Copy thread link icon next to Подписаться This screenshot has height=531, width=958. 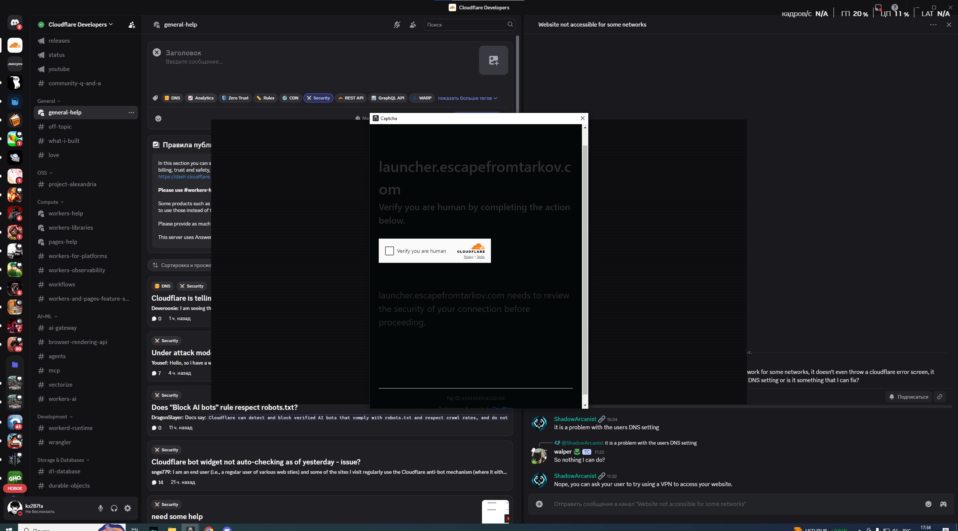click(940, 397)
